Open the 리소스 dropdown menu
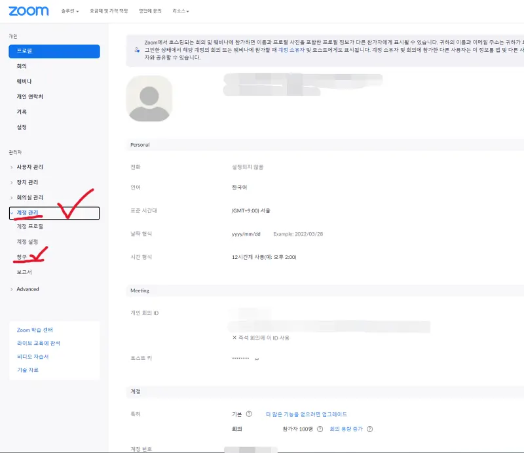Screen dimensions: 524x453 tap(181, 11)
